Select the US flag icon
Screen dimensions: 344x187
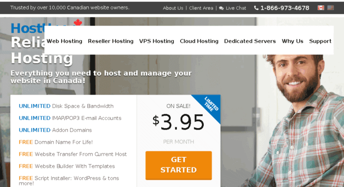pyautogui.click(x=330, y=8)
